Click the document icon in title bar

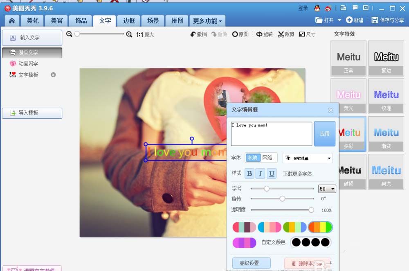pos(343,8)
